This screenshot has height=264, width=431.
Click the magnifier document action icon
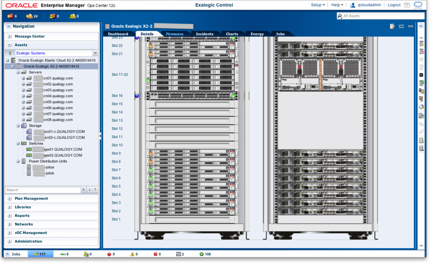click(x=421, y=149)
